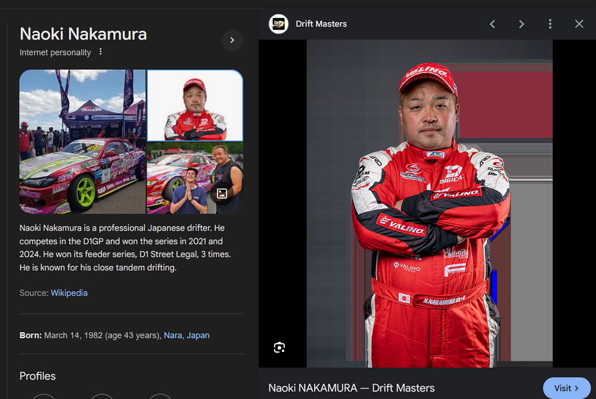Click the large driver portrait image
The image size is (596, 399).
pyautogui.click(x=429, y=203)
